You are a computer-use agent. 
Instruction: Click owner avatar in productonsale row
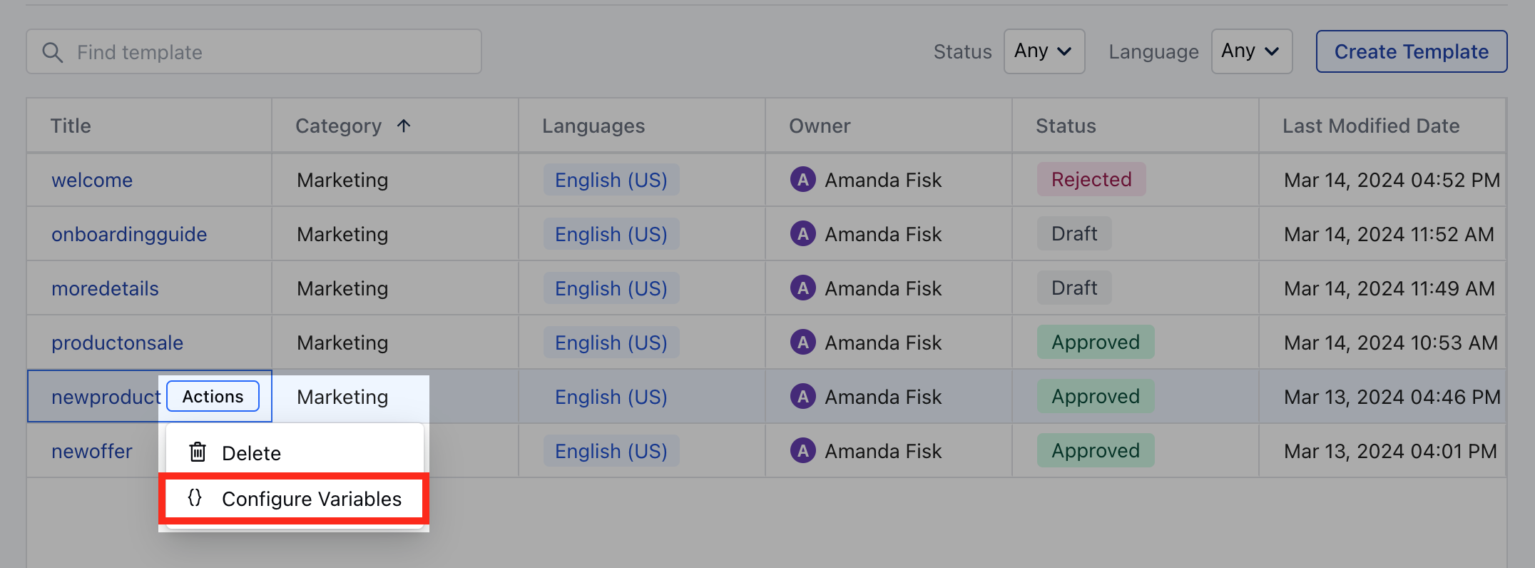tap(803, 342)
